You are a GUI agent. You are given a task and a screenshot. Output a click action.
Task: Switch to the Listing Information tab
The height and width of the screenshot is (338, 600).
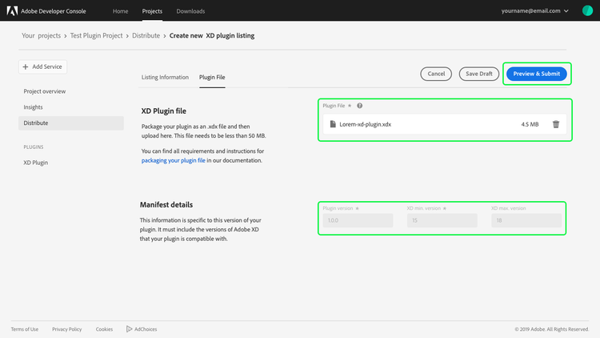(165, 77)
